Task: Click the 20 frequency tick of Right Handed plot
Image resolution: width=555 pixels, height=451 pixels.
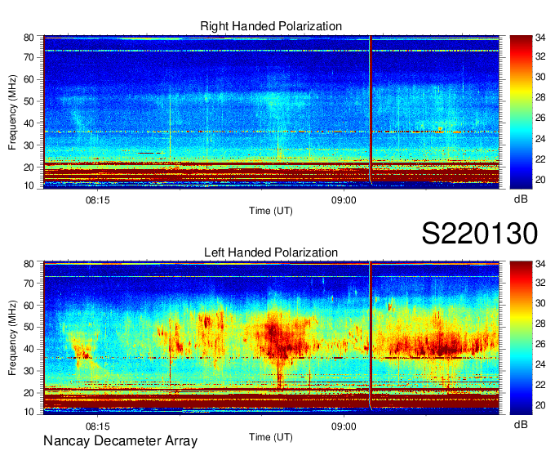Action: click(x=29, y=167)
